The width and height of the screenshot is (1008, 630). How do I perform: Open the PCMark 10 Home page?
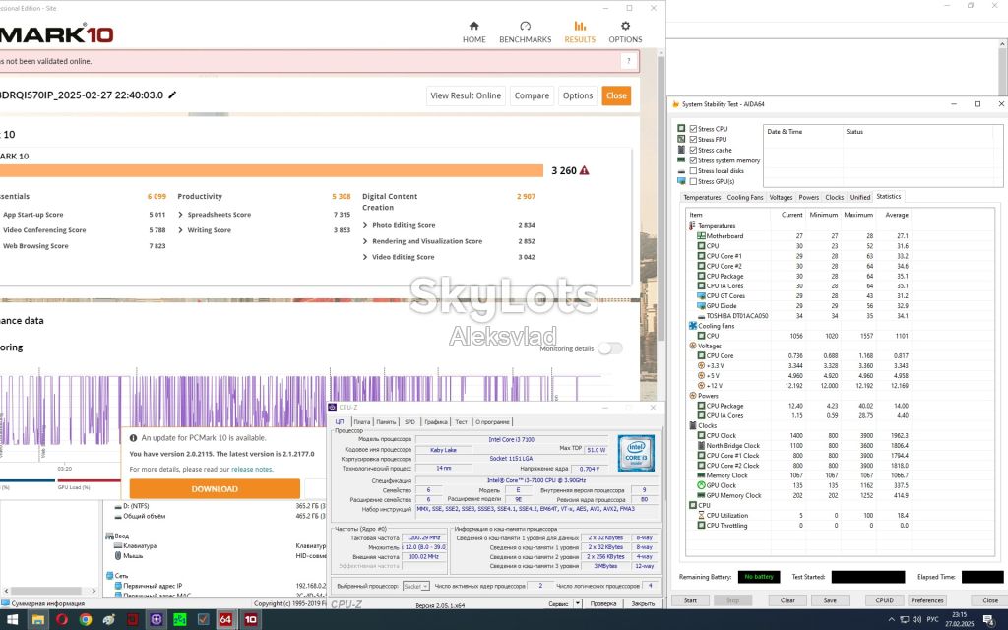pyautogui.click(x=473, y=31)
